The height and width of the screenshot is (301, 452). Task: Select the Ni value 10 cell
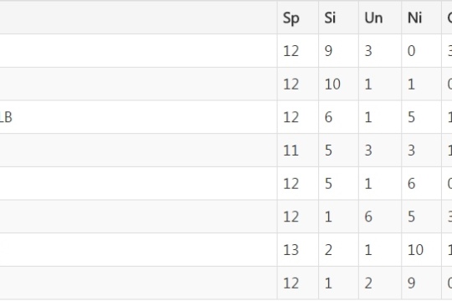coord(421,250)
